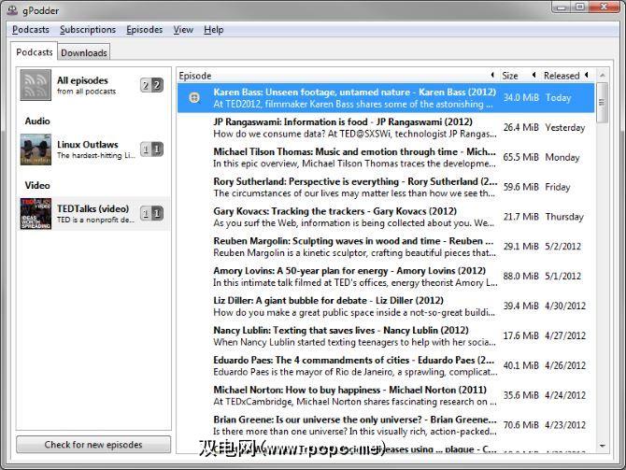Image resolution: width=626 pixels, height=470 pixels.
Task: Click the TEDTalks episode count badge
Action: point(151,214)
